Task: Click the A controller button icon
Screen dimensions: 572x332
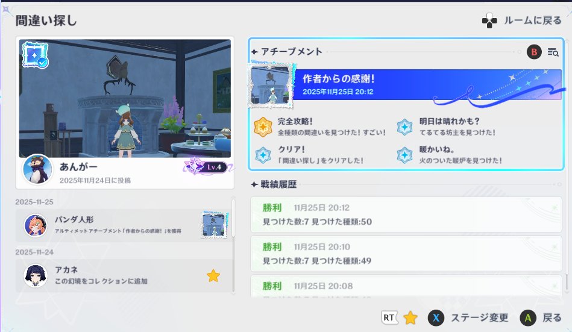Action: tap(528, 318)
